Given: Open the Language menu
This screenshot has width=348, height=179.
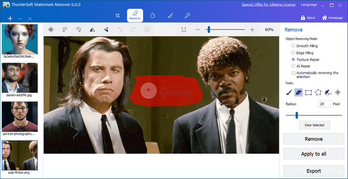Looking at the screenshot, I should 309,5.
